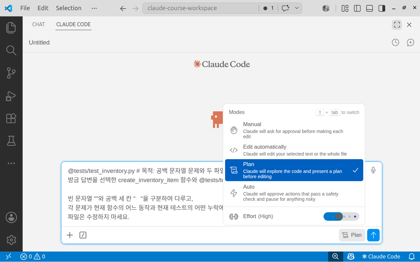Click the icon left of the Customize Layout icon
The height and width of the screenshot is (262, 420).
point(326,8)
